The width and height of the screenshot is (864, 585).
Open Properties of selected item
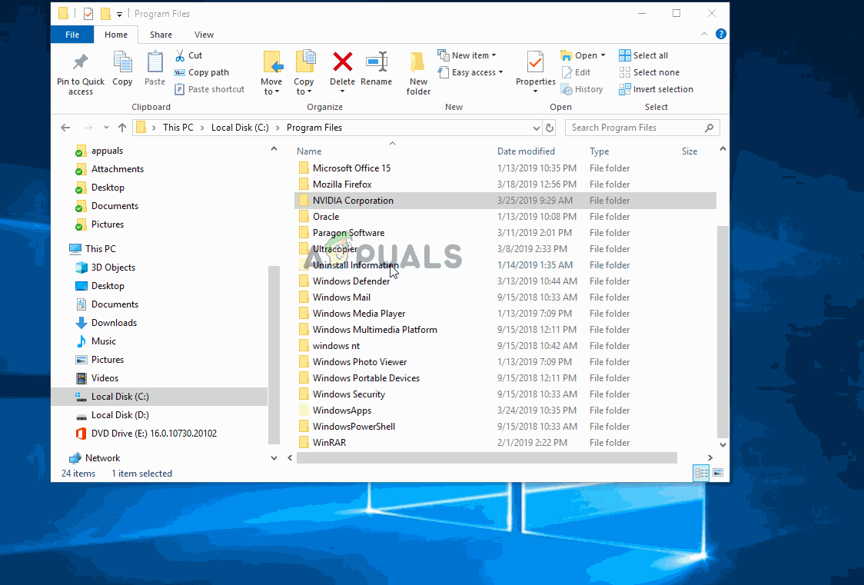pyautogui.click(x=535, y=73)
